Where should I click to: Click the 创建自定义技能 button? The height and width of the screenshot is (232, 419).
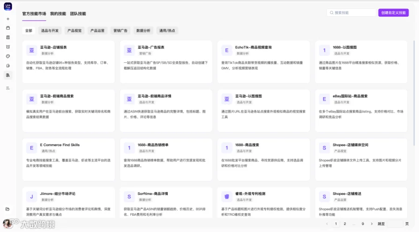(x=393, y=13)
